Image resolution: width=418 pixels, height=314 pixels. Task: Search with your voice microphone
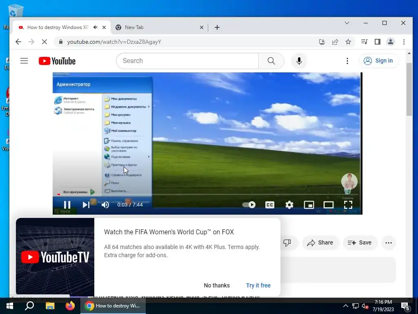click(299, 61)
